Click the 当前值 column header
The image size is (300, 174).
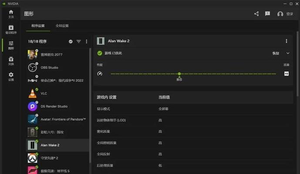coord(164,97)
